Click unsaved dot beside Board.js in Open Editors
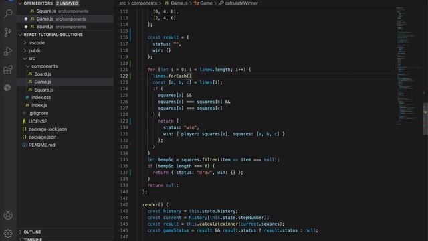Image resolution: width=428 pixels, height=241 pixels. pyautogui.click(x=26, y=27)
